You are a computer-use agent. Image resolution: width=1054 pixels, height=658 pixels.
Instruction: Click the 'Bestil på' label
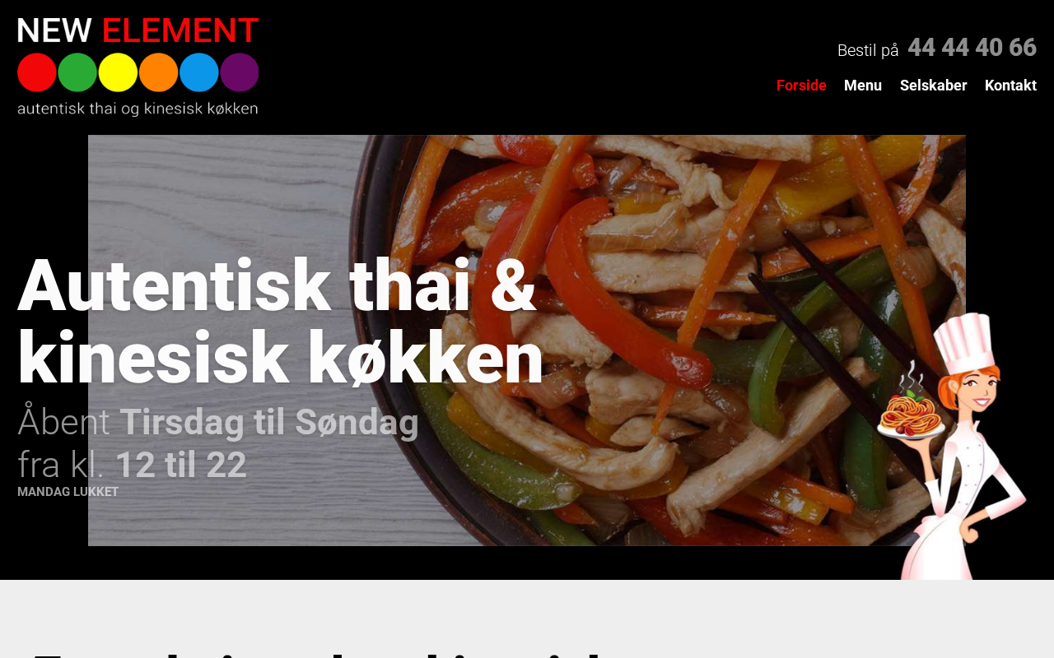point(868,50)
